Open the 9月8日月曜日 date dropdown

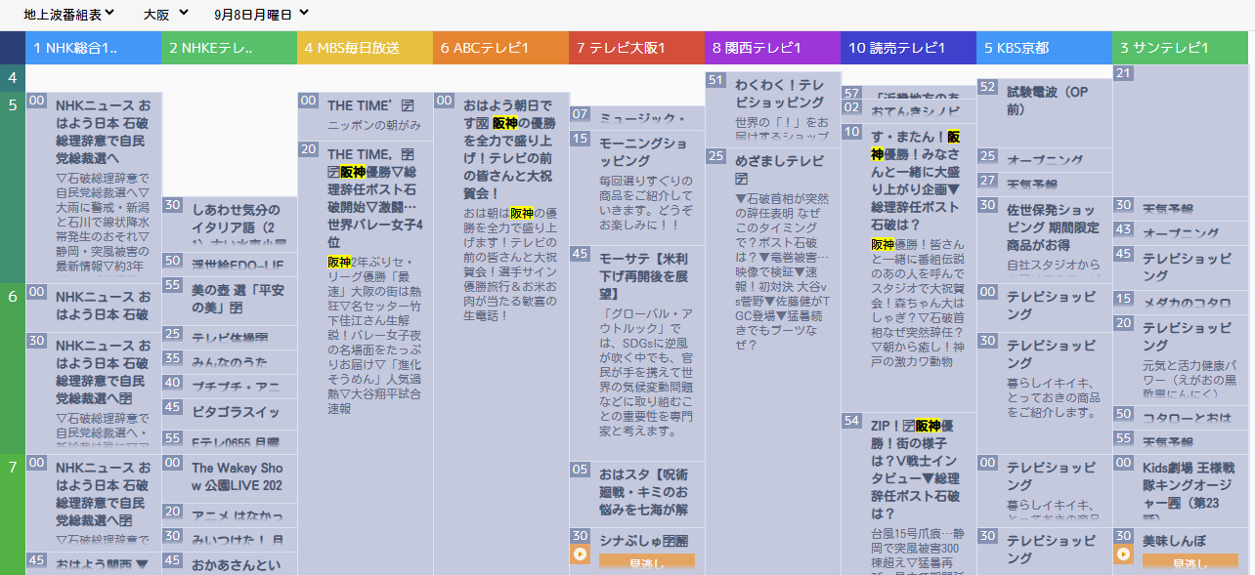coord(261,15)
